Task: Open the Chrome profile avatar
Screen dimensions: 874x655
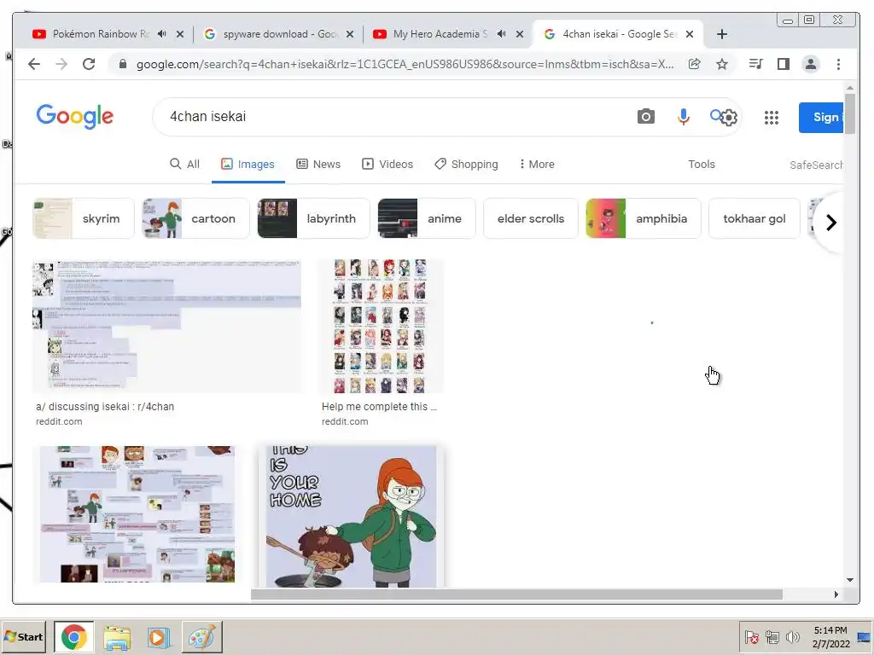Action: point(811,64)
